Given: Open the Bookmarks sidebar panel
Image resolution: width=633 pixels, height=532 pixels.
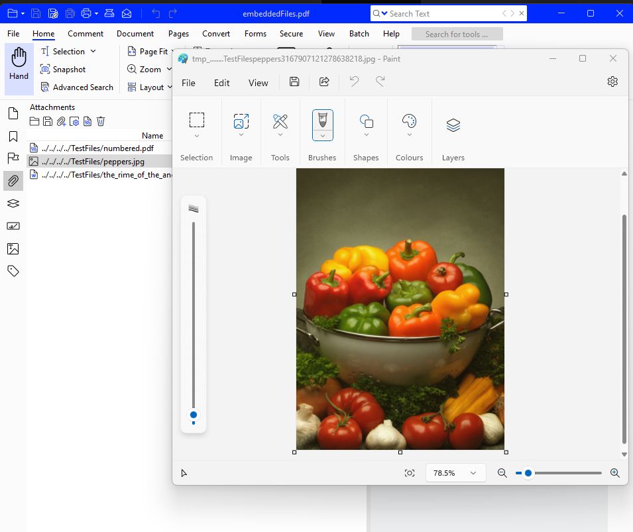Looking at the screenshot, I should click(13, 136).
